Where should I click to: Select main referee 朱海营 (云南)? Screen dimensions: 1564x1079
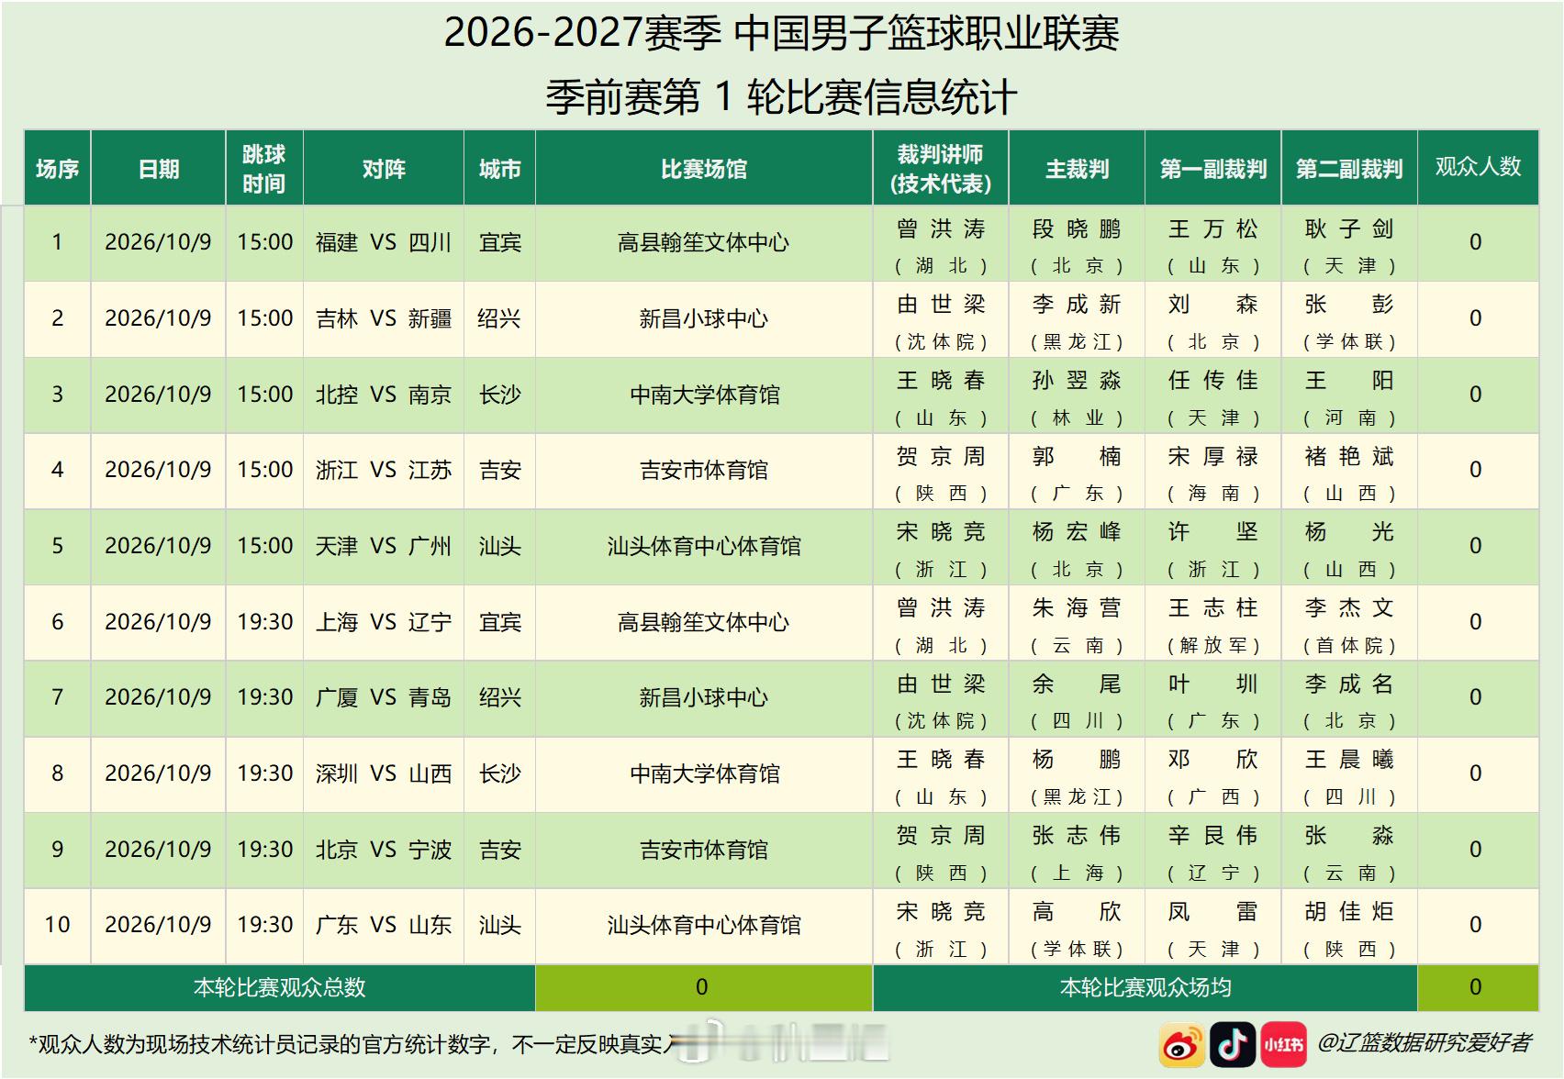[1077, 622]
